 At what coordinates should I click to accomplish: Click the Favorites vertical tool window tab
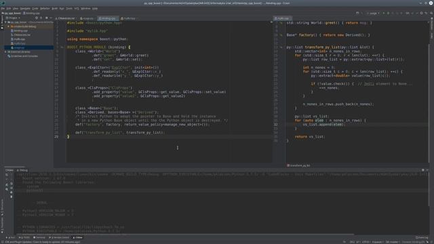(x=2, y=224)
